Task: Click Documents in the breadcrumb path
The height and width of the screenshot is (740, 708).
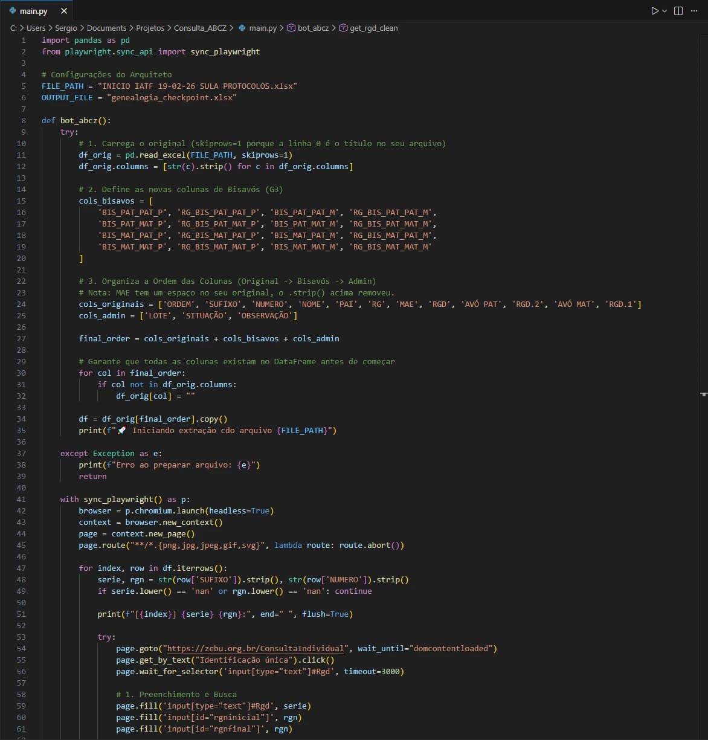Action: tap(106, 28)
